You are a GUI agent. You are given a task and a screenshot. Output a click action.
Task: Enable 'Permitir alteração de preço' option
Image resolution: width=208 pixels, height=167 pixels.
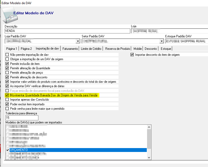click(7, 73)
